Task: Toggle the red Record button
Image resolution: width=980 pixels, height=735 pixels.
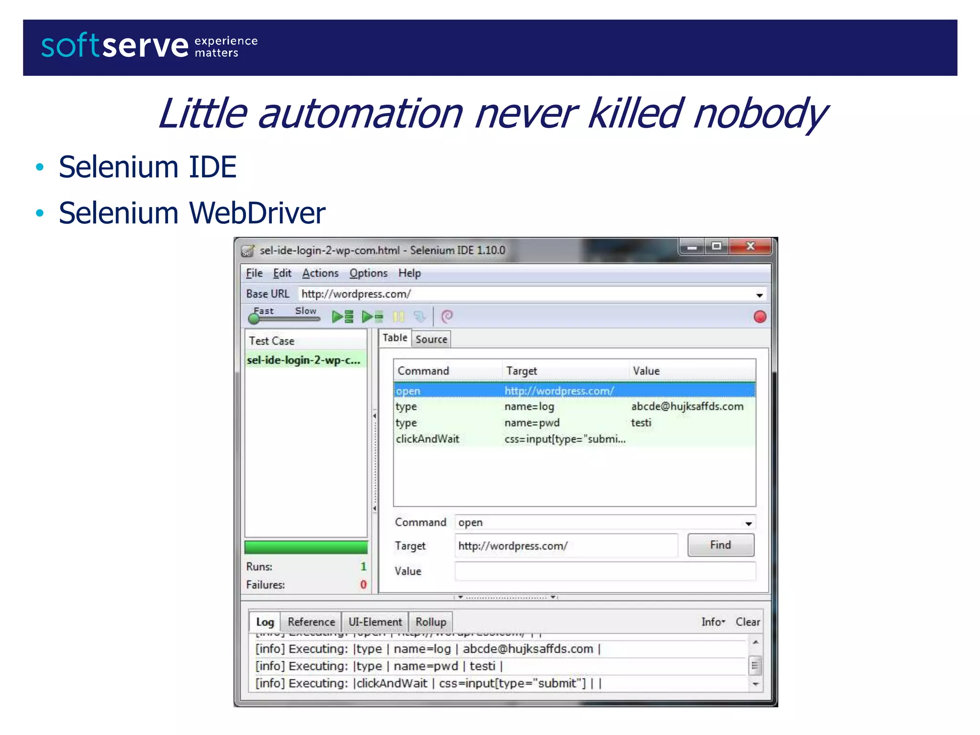Action: pos(759,317)
